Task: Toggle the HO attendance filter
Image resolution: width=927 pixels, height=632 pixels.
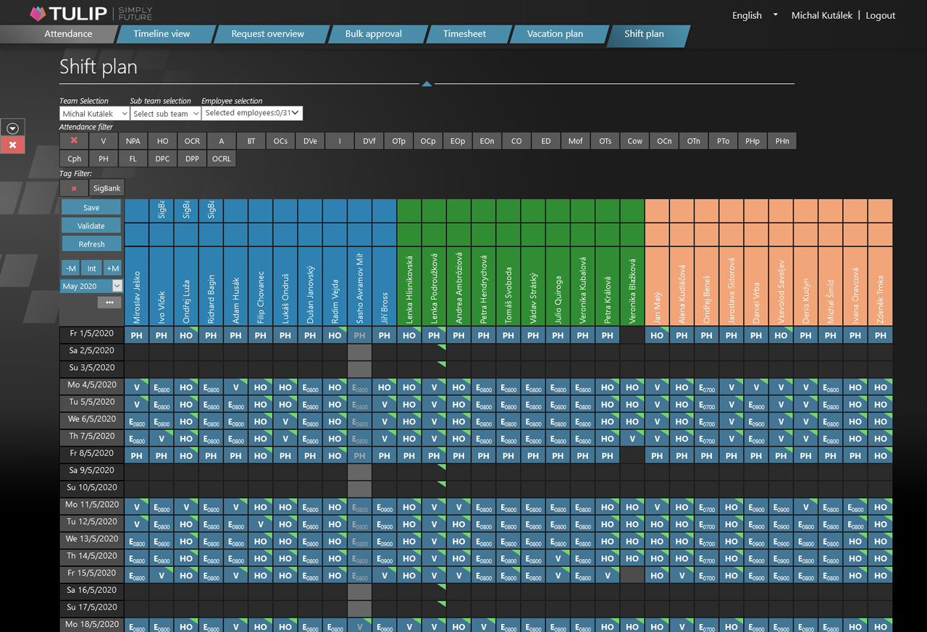Action: click(162, 140)
